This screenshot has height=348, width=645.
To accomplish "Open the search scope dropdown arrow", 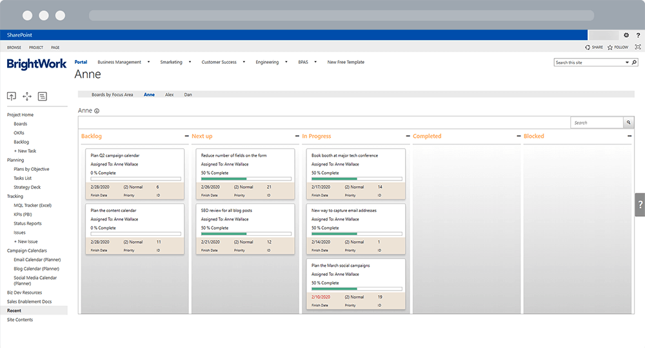I will 626,63.
